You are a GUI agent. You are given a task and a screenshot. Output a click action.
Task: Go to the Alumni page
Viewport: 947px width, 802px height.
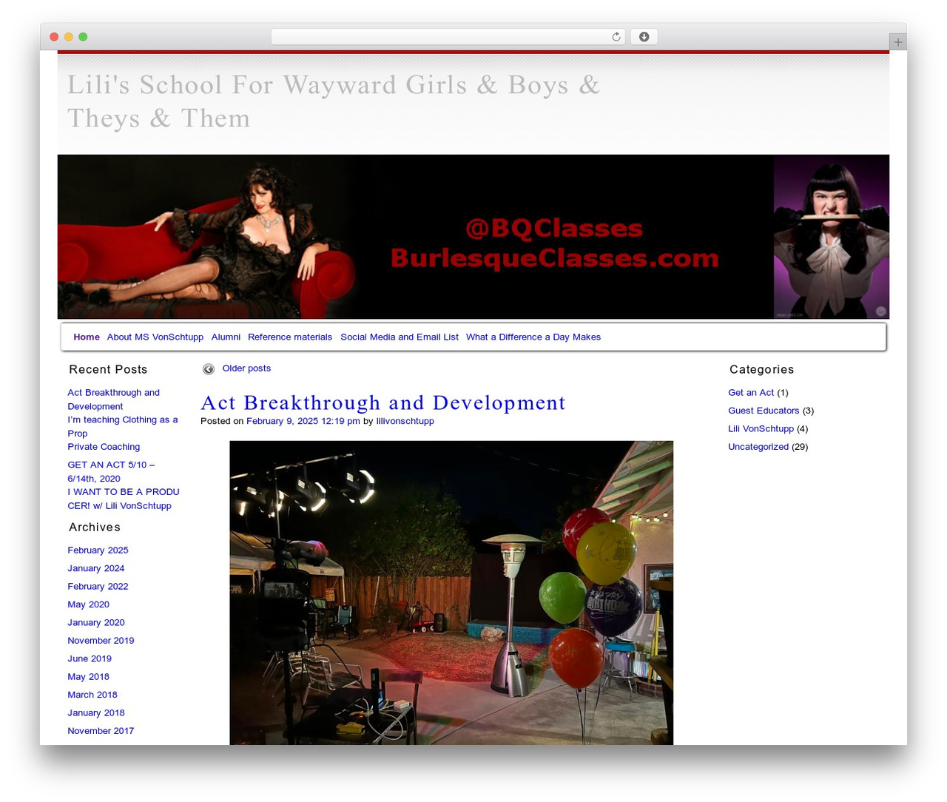click(226, 337)
